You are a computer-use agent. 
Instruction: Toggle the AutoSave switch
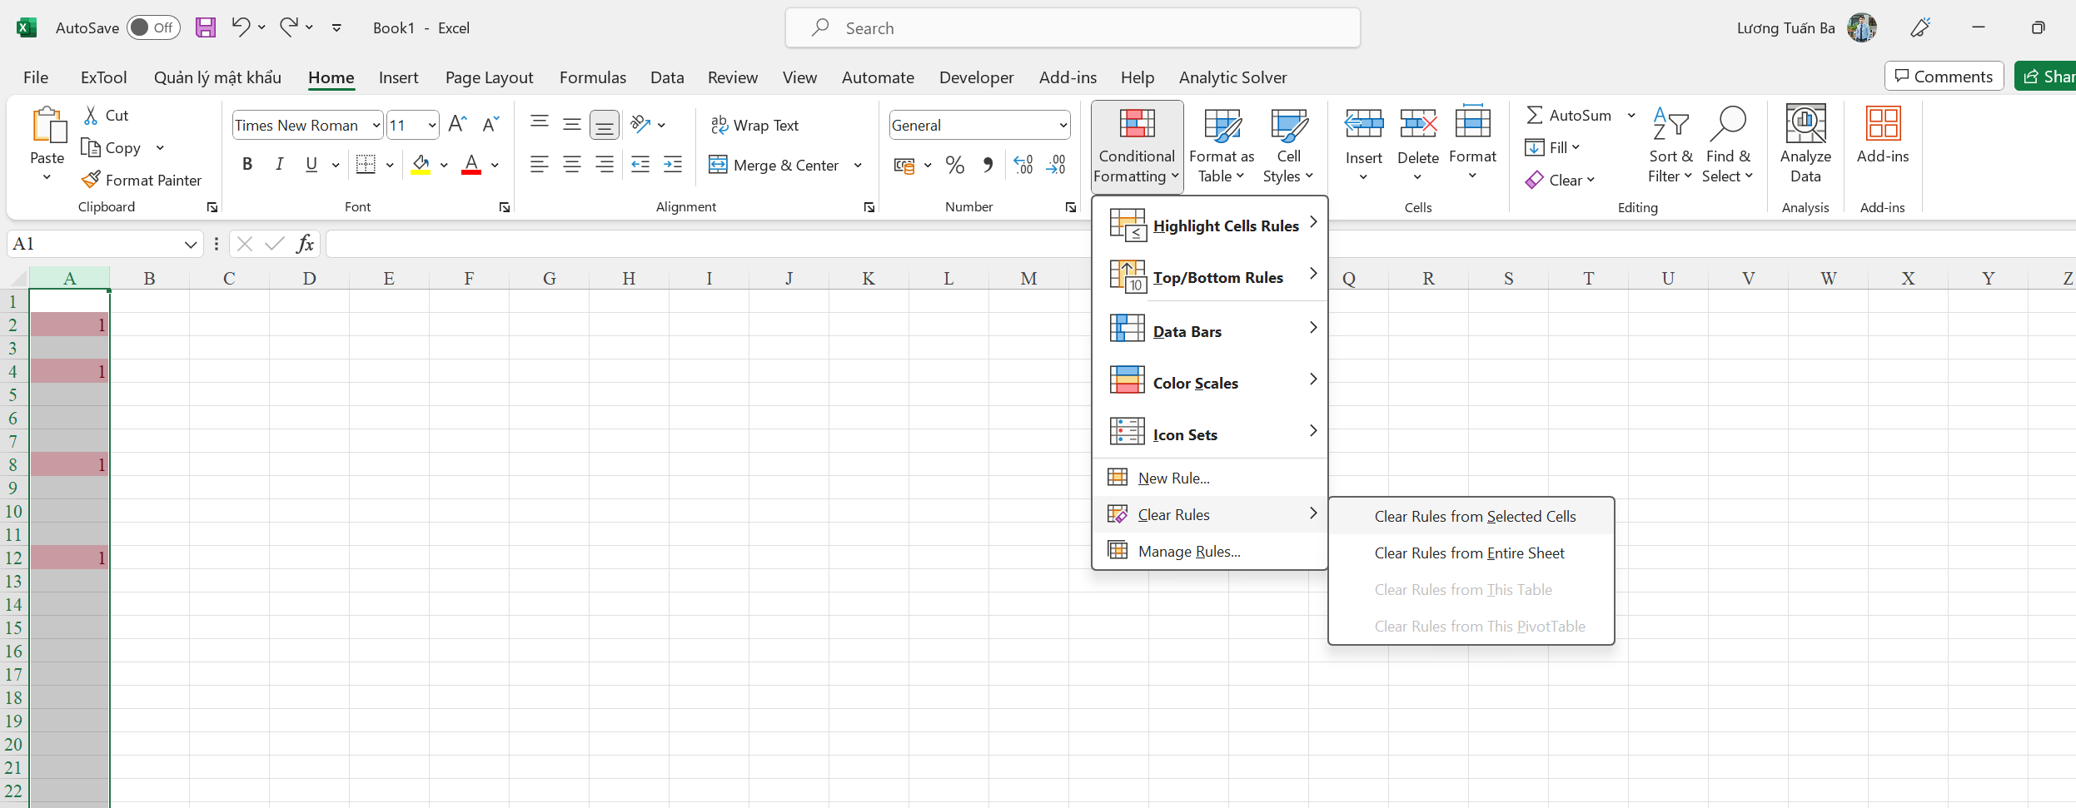point(153,27)
